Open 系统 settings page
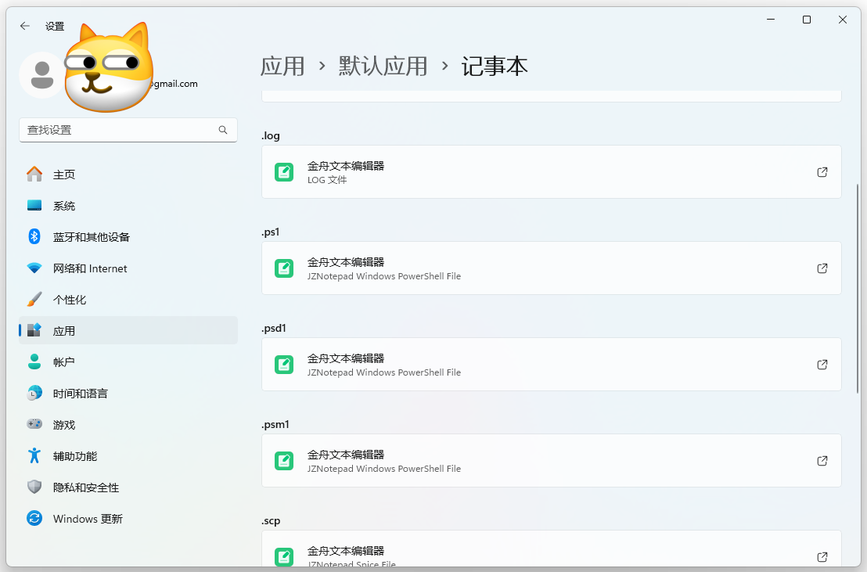Viewport: 867px width, 572px height. point(128,206)
